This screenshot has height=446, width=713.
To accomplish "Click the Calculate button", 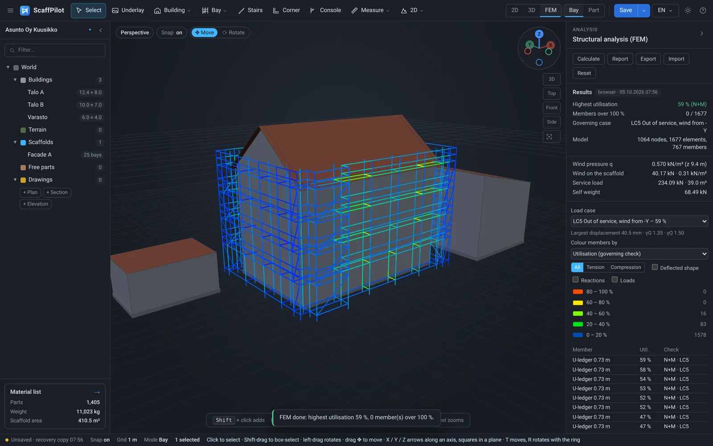I will (588, 59).
